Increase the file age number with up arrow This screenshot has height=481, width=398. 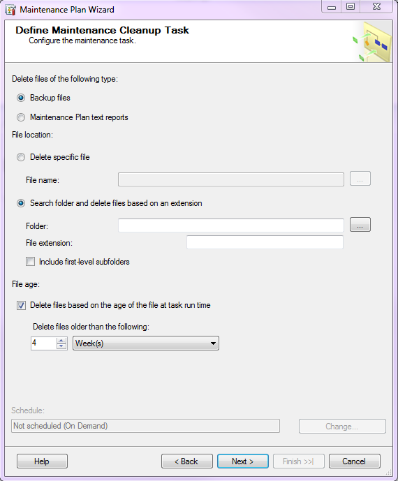(61, 340)
